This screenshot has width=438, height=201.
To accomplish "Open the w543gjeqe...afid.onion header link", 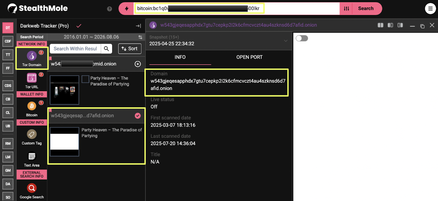I will click(239, 25).
